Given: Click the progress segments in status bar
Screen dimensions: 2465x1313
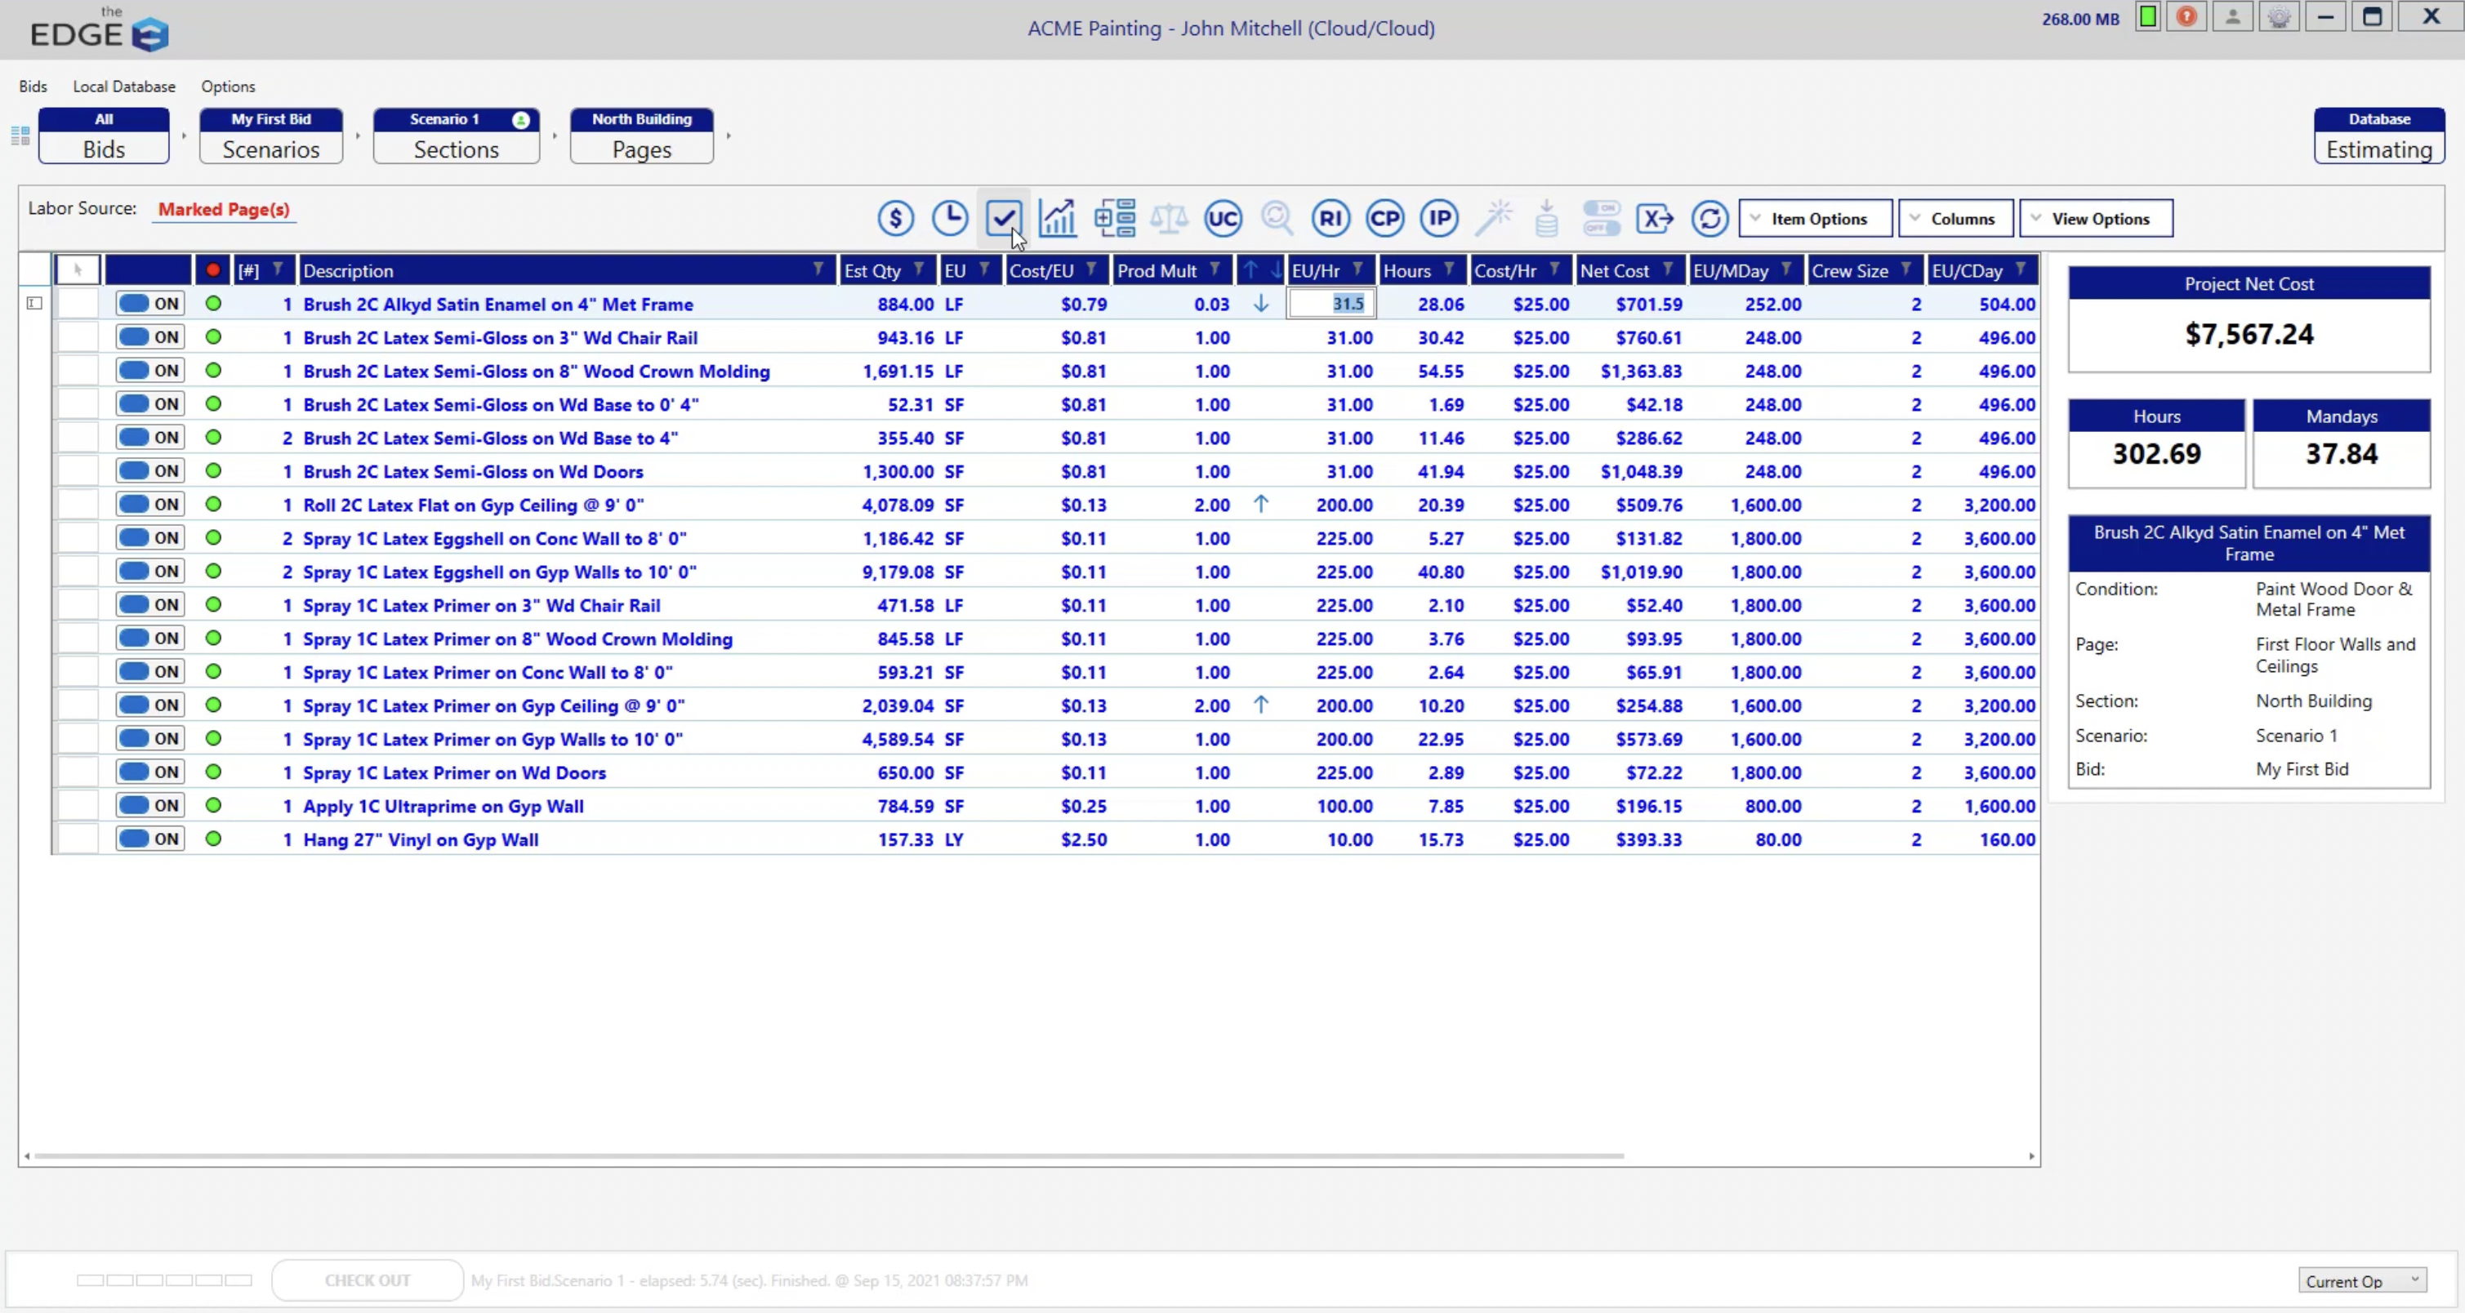Looking at the screenshot, I should click(165, 1280).
